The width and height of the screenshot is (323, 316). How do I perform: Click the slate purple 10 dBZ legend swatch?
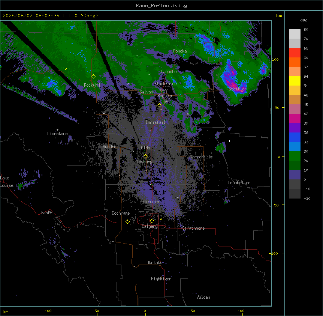click(x=295, y=175)
